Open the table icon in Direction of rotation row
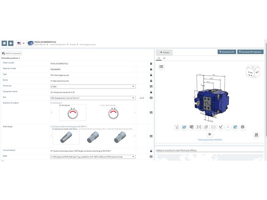The width and height of the screenshot is (267, 200). pos(151,113)
